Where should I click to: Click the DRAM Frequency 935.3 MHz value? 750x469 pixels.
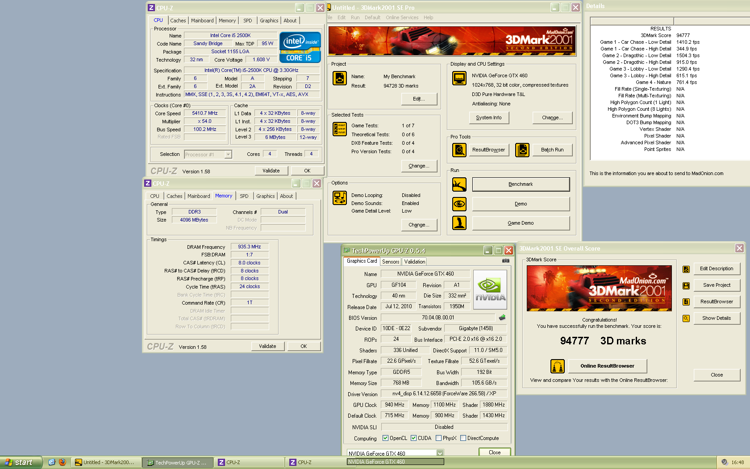[x=250, y=247]
